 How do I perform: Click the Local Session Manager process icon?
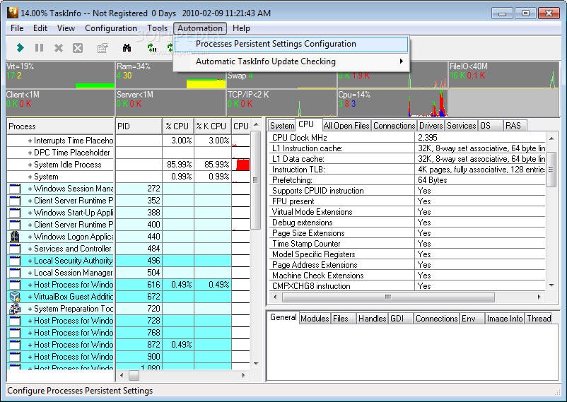coord(15,273)
